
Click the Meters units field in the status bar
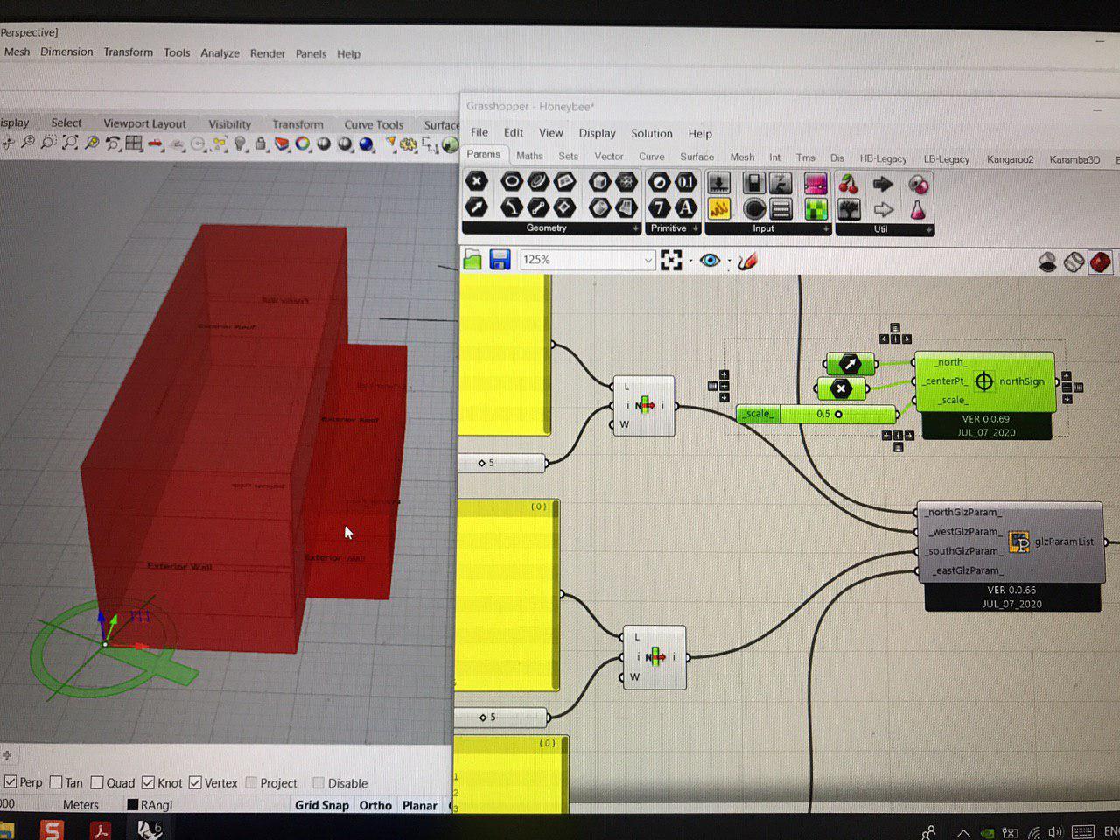pos(80,804)
